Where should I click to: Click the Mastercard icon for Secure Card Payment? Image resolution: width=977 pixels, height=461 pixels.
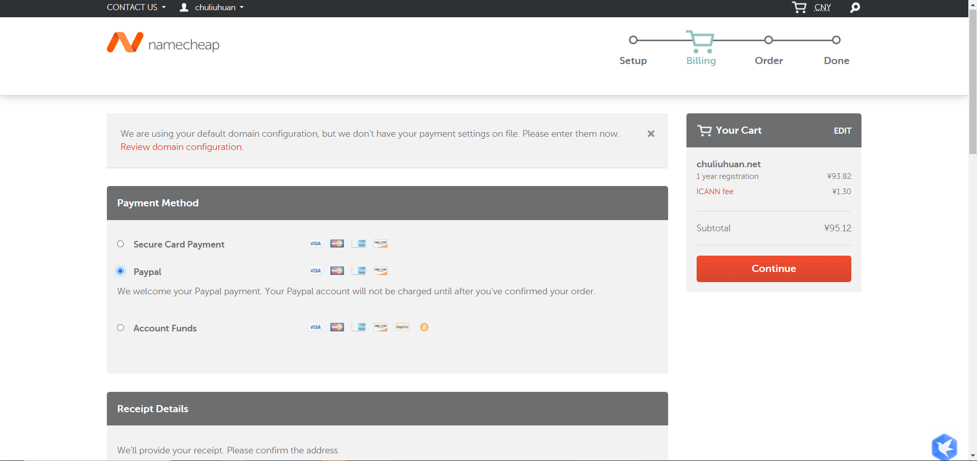(x=337, y=243)
